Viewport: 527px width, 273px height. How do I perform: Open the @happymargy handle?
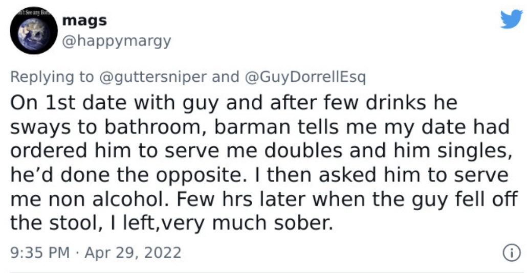tap(117, 41)
